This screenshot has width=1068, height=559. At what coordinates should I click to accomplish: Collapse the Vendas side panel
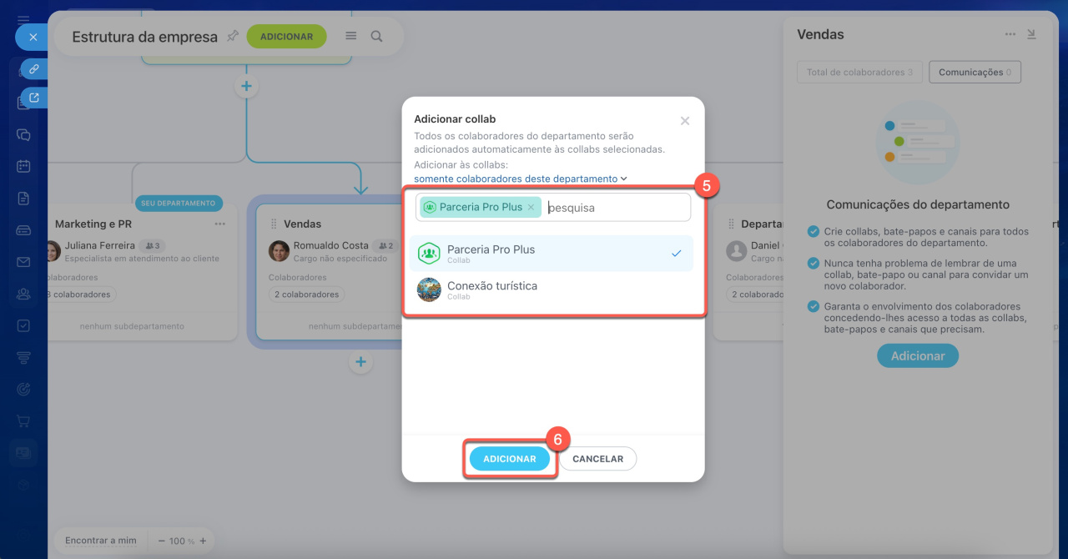(1031, 35)
